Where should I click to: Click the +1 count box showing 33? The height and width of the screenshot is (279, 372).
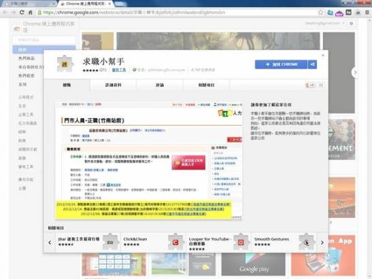[x=320, y=85]
